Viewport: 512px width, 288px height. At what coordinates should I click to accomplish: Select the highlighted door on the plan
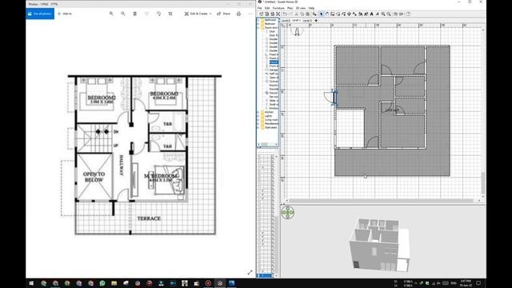[331, 98]
